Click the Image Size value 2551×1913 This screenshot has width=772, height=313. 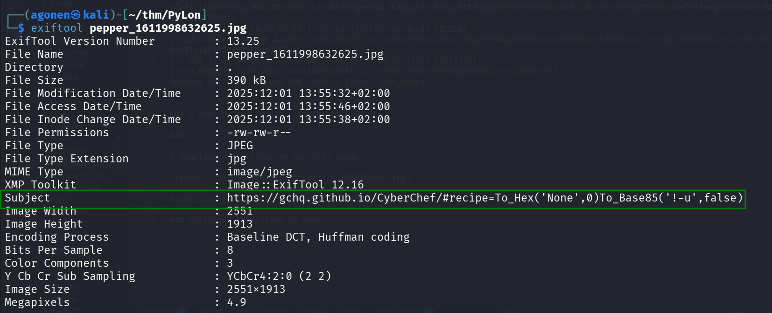click(x=256, y=289)
